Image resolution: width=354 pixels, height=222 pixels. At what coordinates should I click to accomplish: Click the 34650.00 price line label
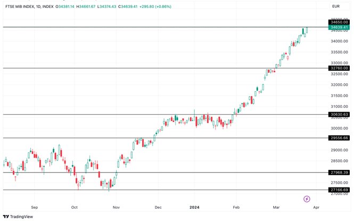[x=339, y=22]
